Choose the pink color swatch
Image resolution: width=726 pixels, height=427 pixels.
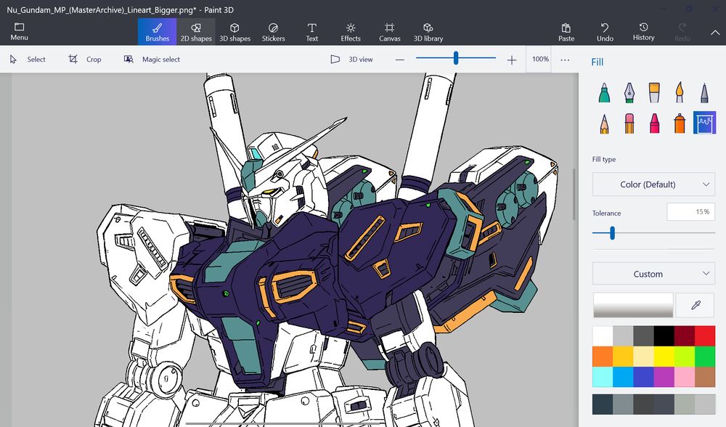[x=685, y=377]
